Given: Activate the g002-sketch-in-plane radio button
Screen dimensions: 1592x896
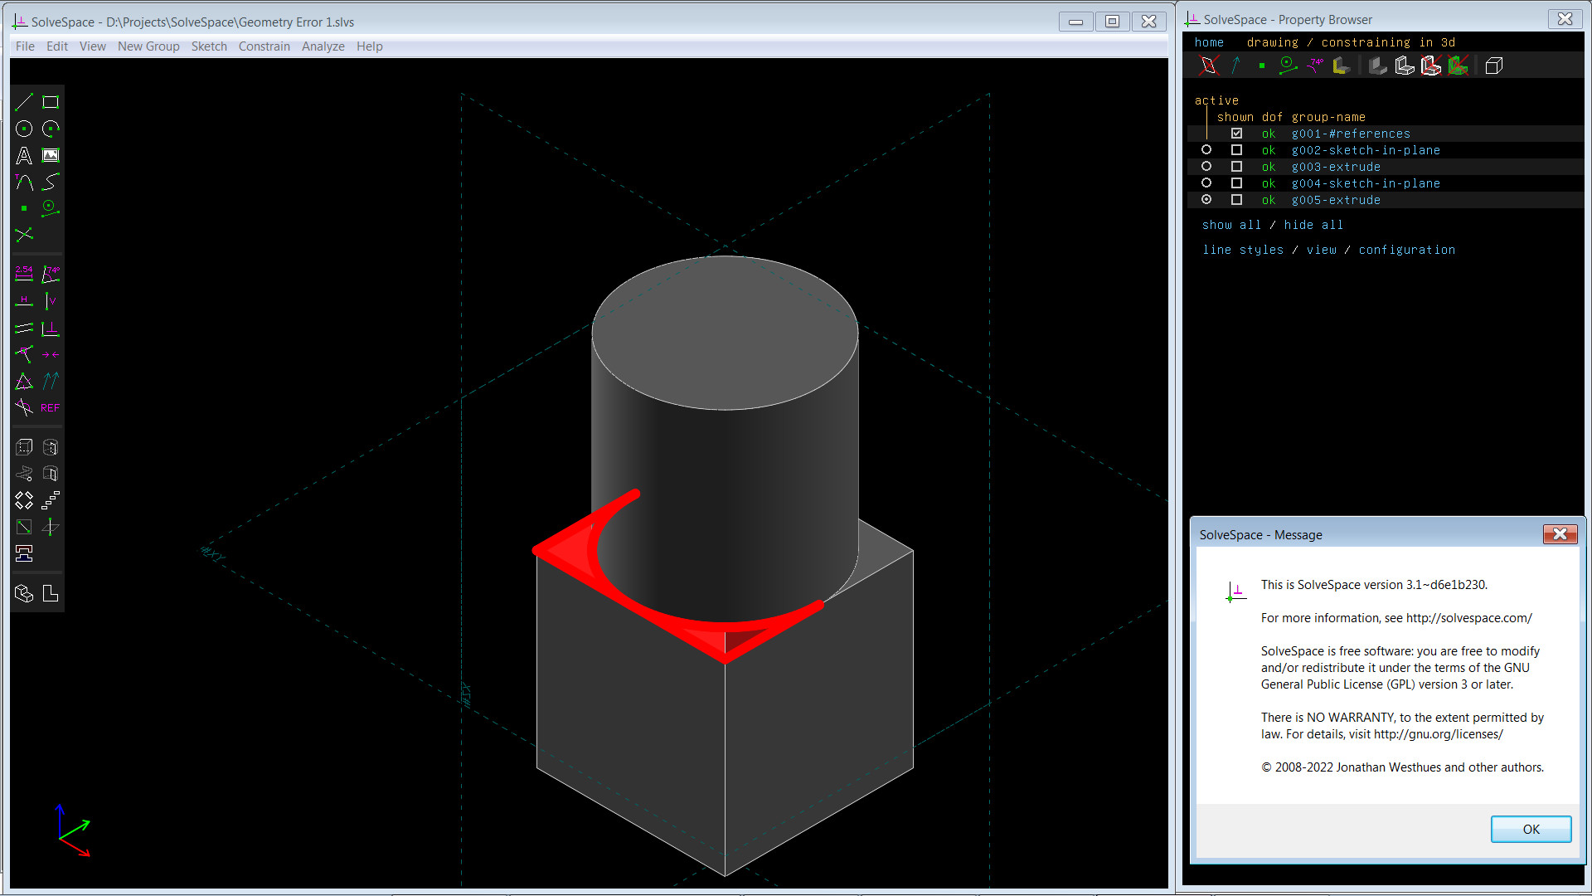Looking at the screenshot, I should [1206, 149].
